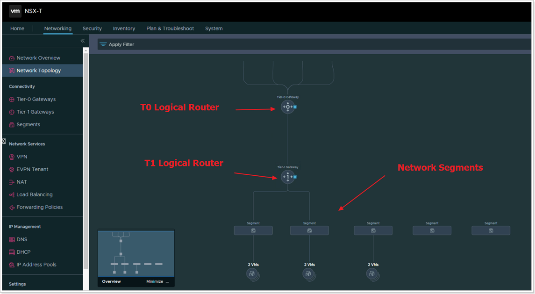
Task: Select the third Segment box
Action: [373, 230]
